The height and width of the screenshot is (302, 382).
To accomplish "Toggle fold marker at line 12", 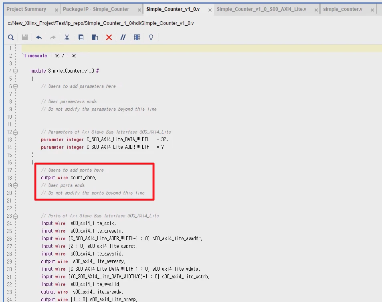I will [x=15, y=132].
